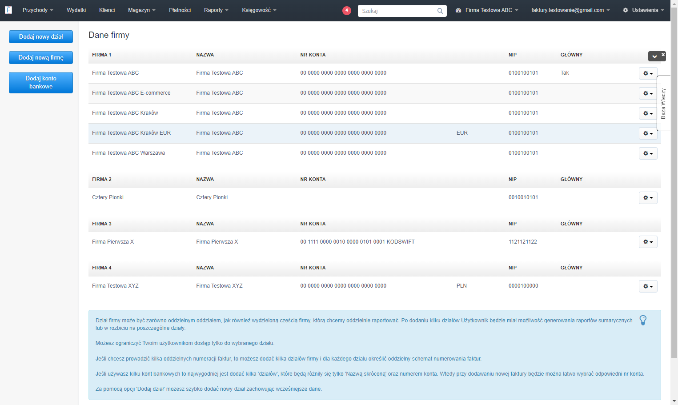
Task: Click the Dodaj nowy dział button
Action: point(41,37)
